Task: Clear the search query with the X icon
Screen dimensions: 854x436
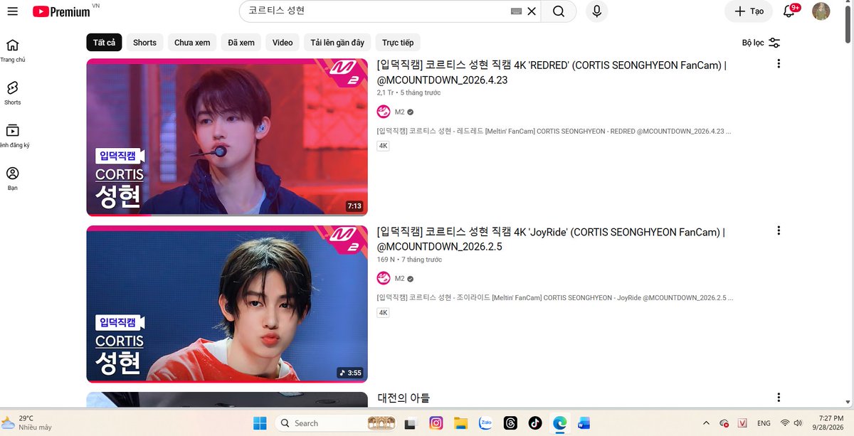Action: (532, 11)
